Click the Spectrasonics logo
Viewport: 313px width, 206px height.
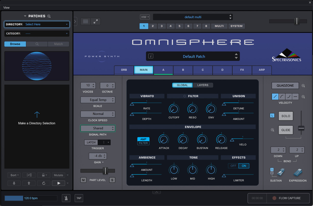click(x=286, y=55)
